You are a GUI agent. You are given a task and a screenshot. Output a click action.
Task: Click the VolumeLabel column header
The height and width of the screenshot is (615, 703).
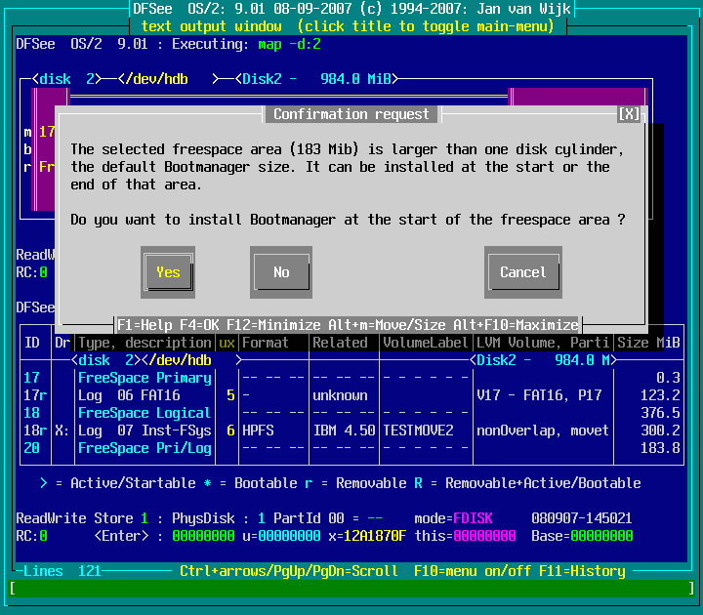(x=425, y=343)
